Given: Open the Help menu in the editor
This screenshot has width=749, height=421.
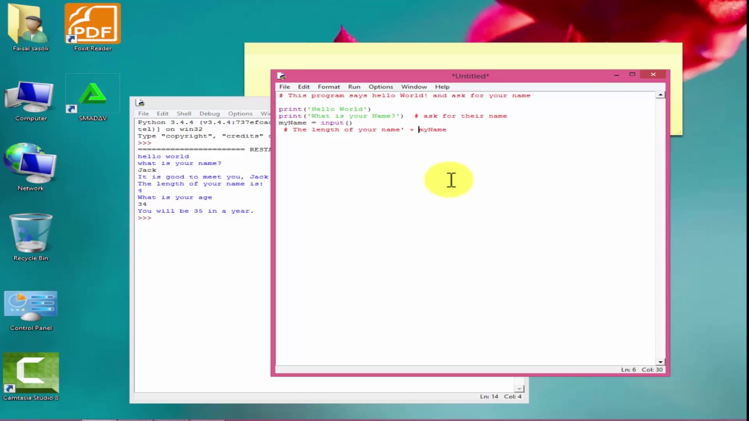Looking at the screenshot, I should (x=442, y=87).
